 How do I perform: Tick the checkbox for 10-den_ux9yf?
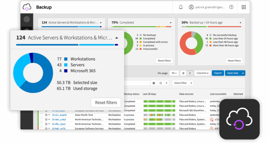pyautogui.click(x=41, y=119)
